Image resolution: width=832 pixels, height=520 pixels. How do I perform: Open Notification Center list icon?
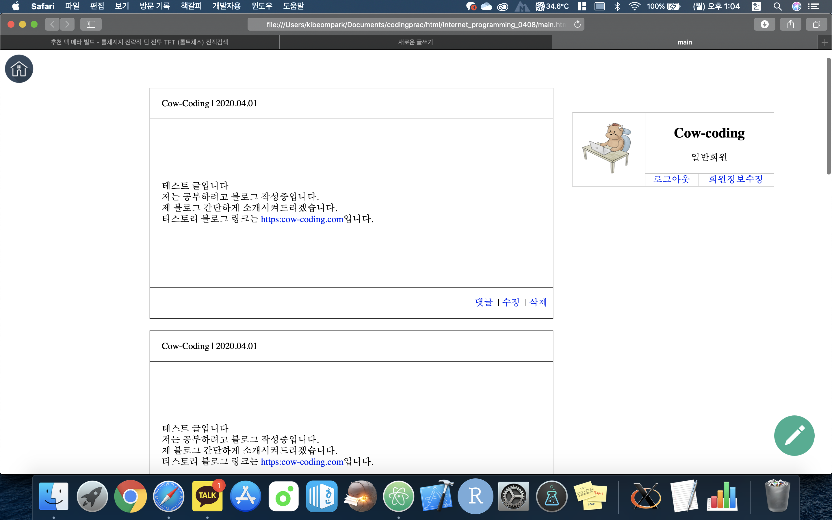click(x=813, y=6)
